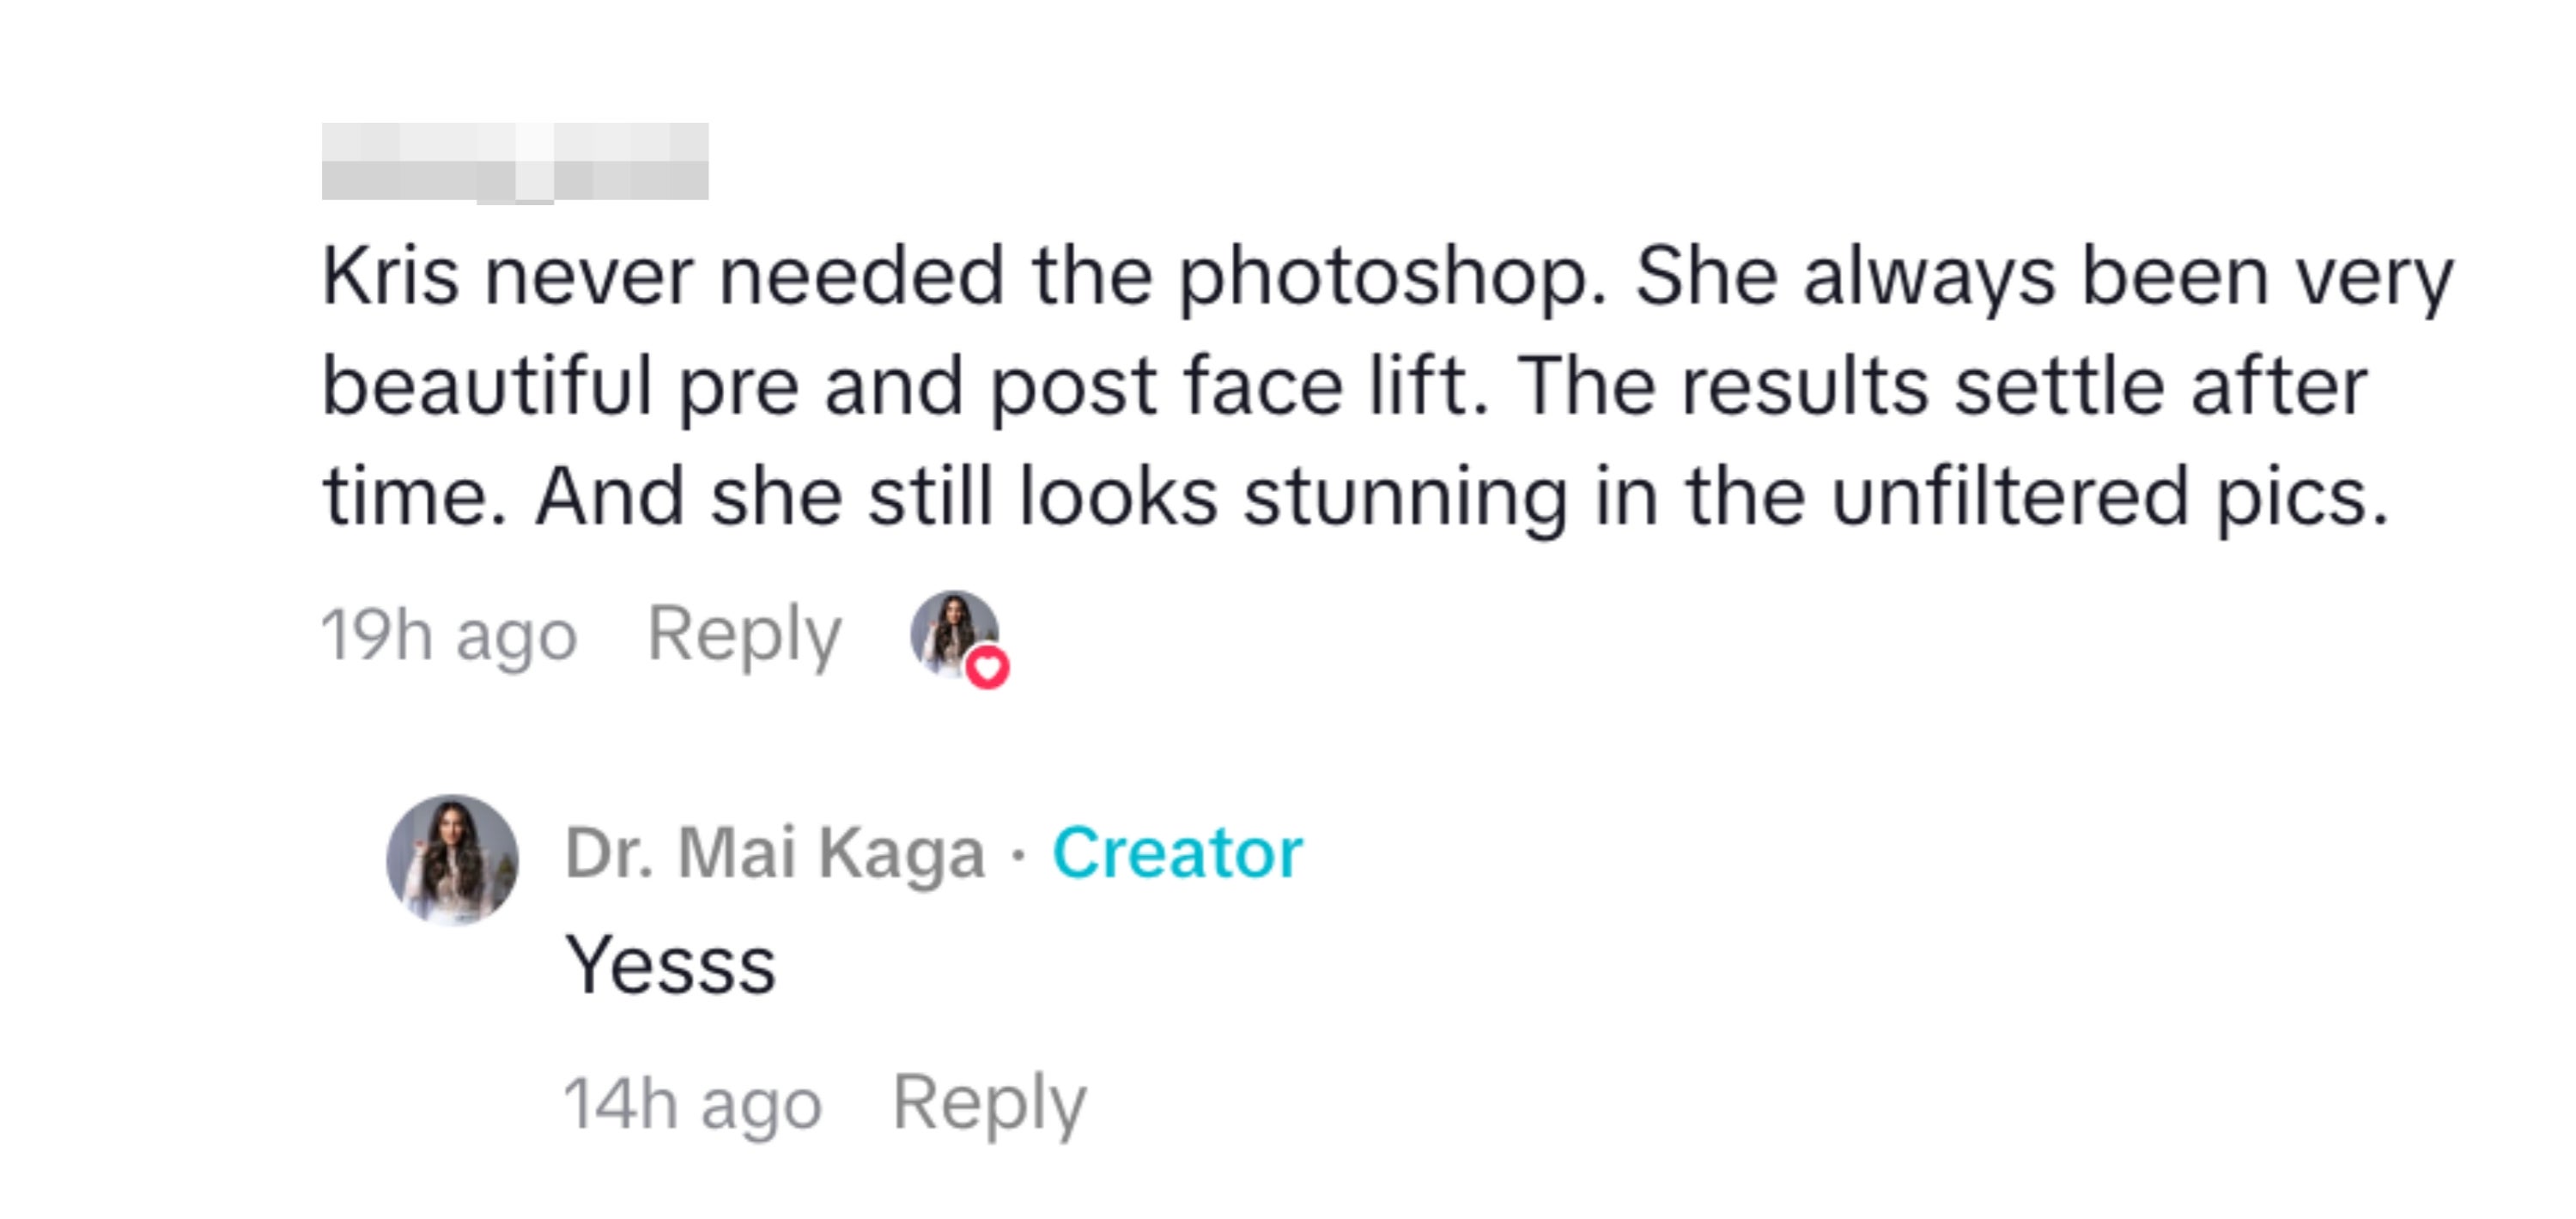Image resolution: width=2576 pixels, height=1219 pixels.
Task: Click the 14h ago timestamp
Action: pyautogui.click(x=692, y=1104)
